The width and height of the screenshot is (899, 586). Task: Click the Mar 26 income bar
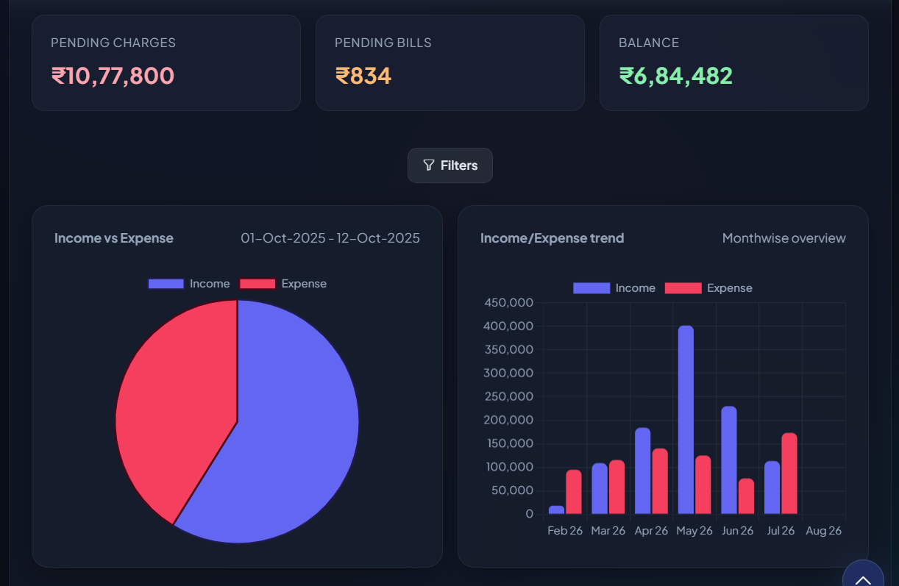pyautogui.click(x=600, y=488)
